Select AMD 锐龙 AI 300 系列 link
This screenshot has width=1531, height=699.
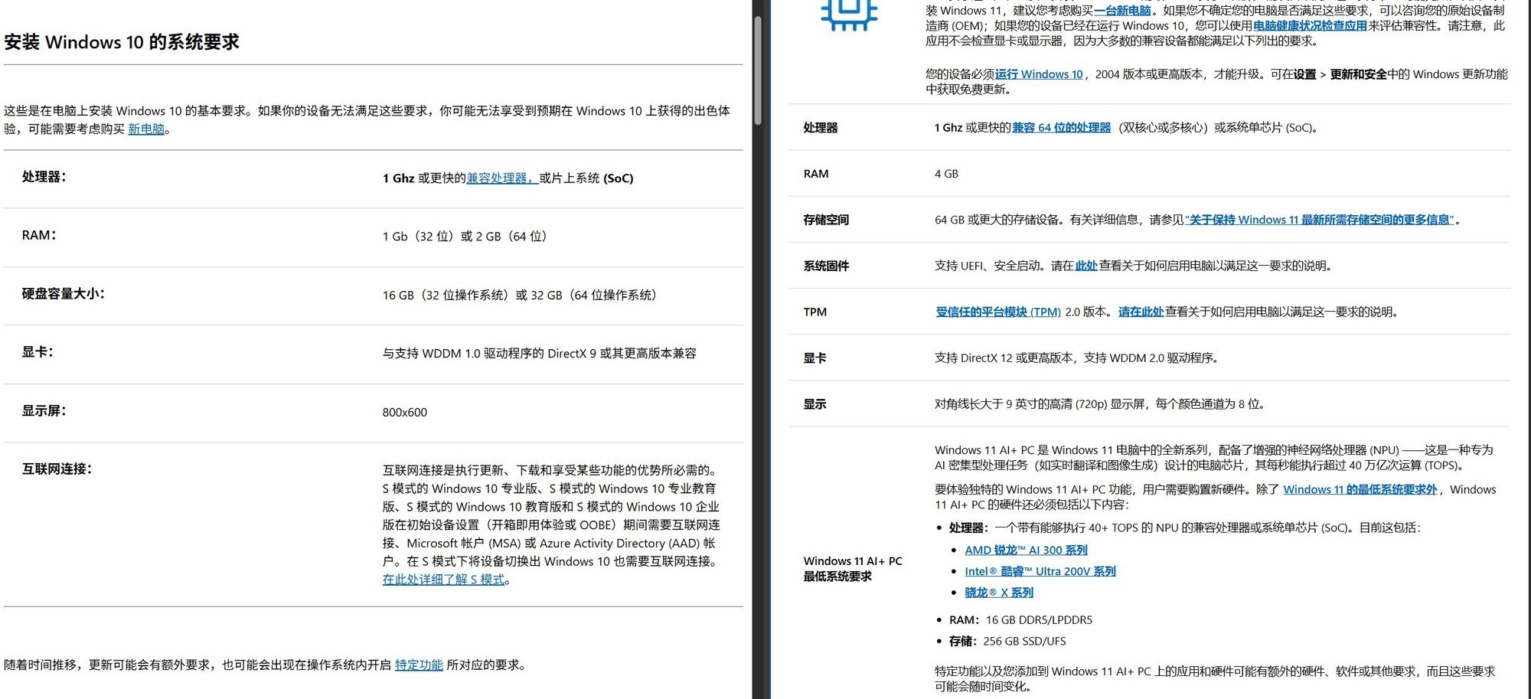point(1027,550)
